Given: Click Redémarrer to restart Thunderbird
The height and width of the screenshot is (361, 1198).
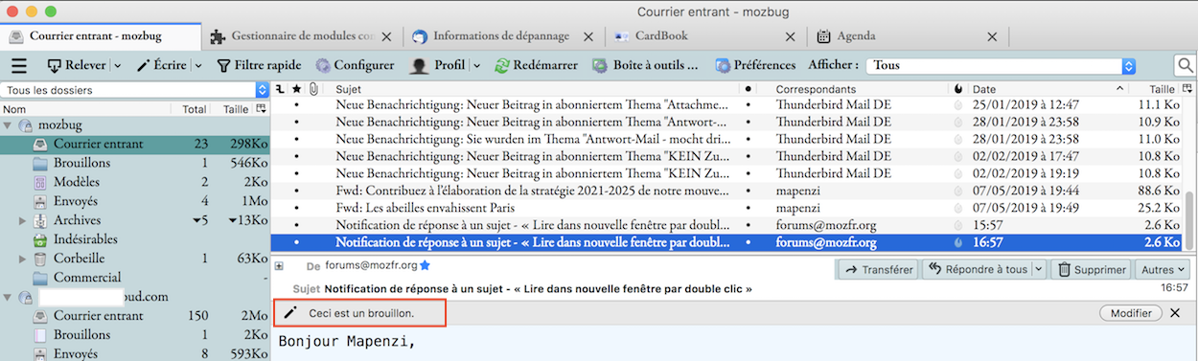Looking at the screenshot, I should click(x=538, y=65).
